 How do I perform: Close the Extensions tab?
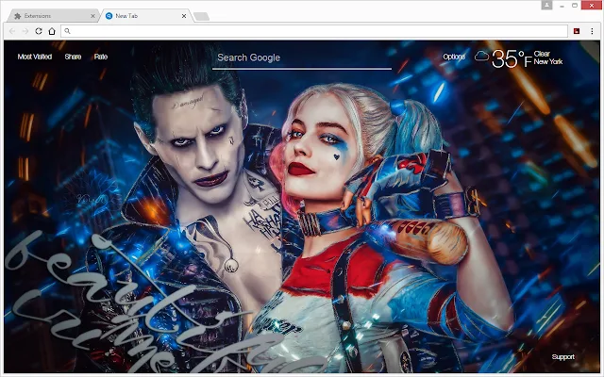tap(92, 16)
